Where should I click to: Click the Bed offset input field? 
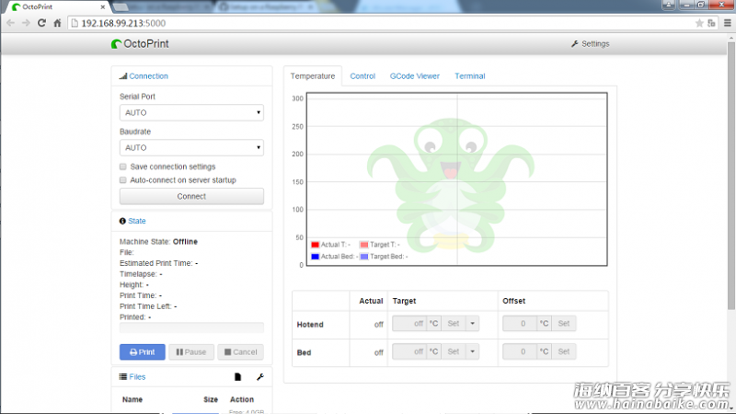[520, 351]
